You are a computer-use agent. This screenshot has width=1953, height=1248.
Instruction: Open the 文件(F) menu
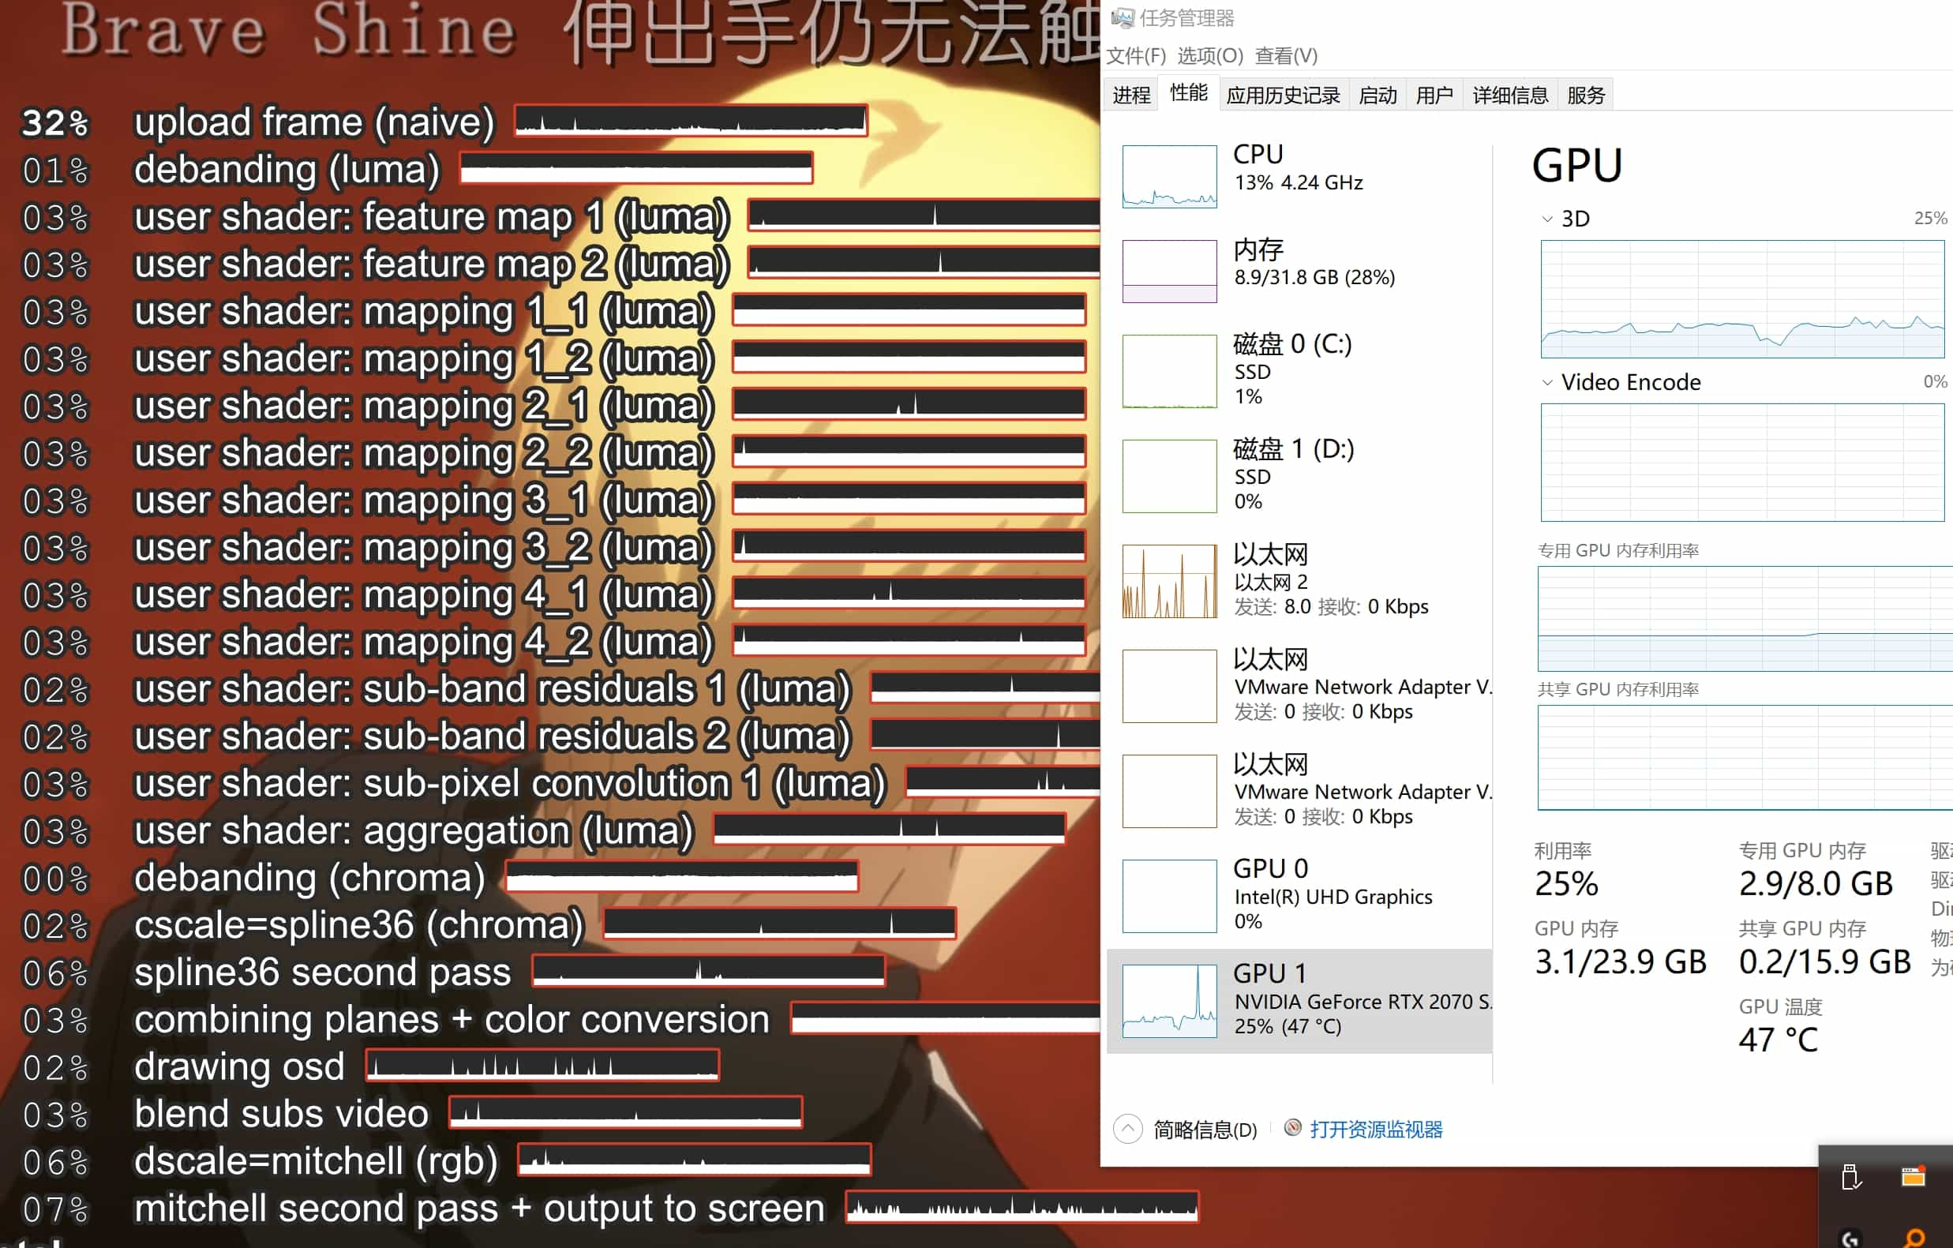click(1135, 56)
